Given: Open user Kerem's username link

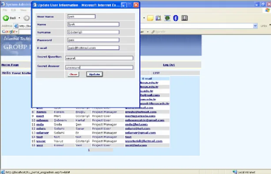Looking at the screenshot, I should (41, 112).
